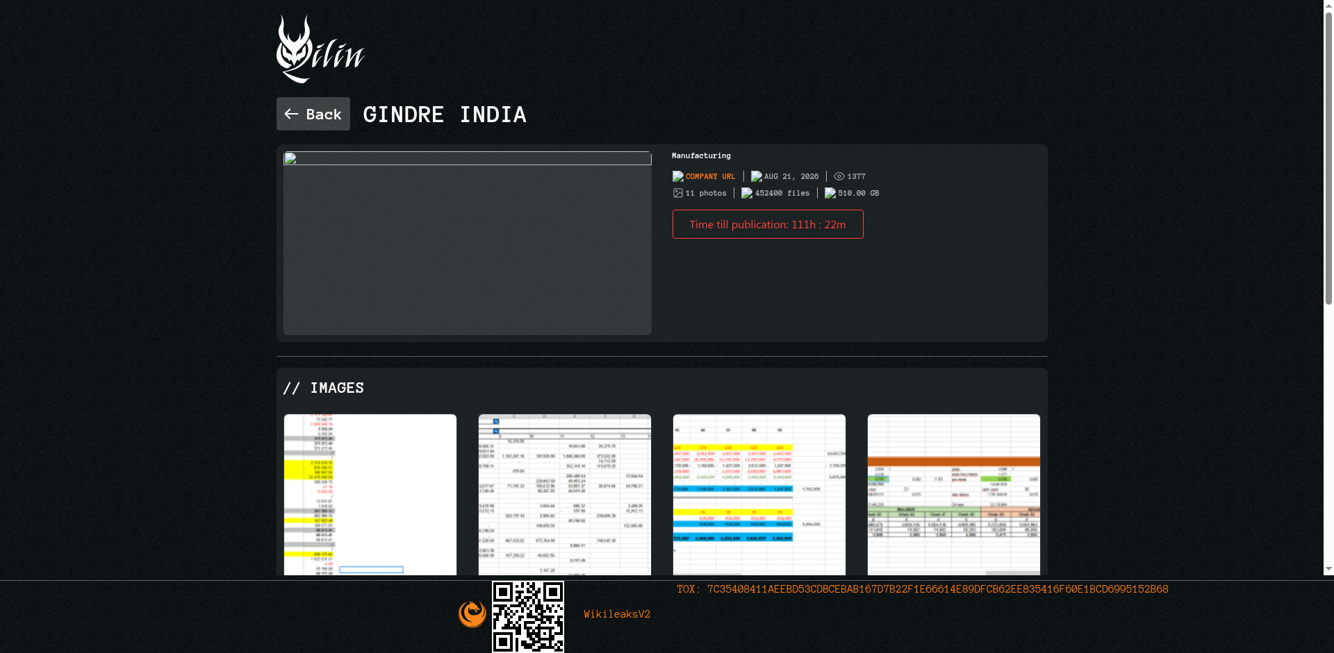The image size is (1334, 653).
Task: Click the orange phoenix icon in footer
Action: coord(472,614)
